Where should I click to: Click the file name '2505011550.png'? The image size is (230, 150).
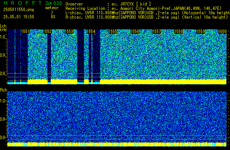[x=19, y=10]
